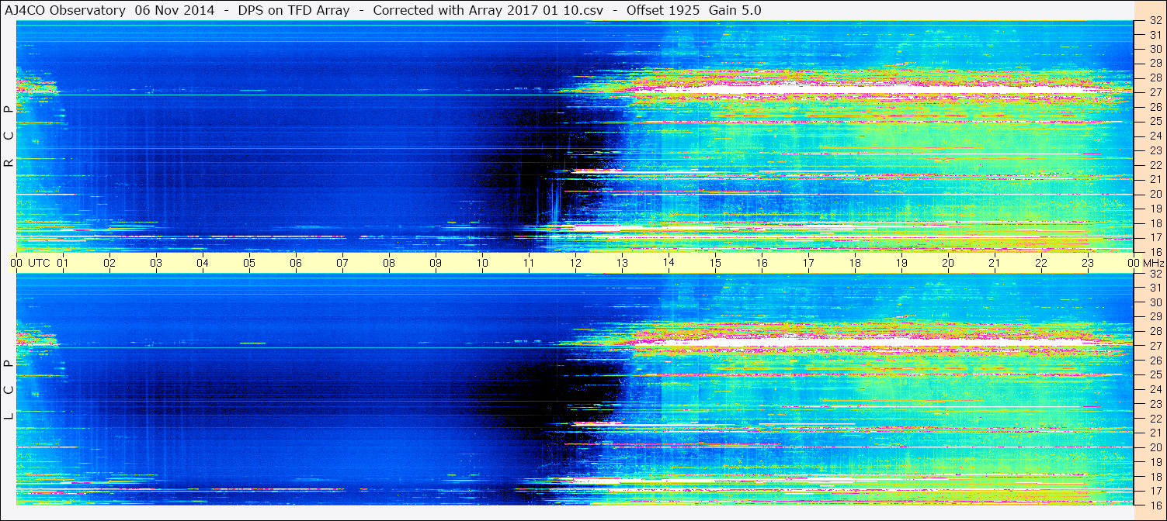Select the 'Gain 5.0' header value
This screenshot has height=521, width=1167.
click(735, 10)
